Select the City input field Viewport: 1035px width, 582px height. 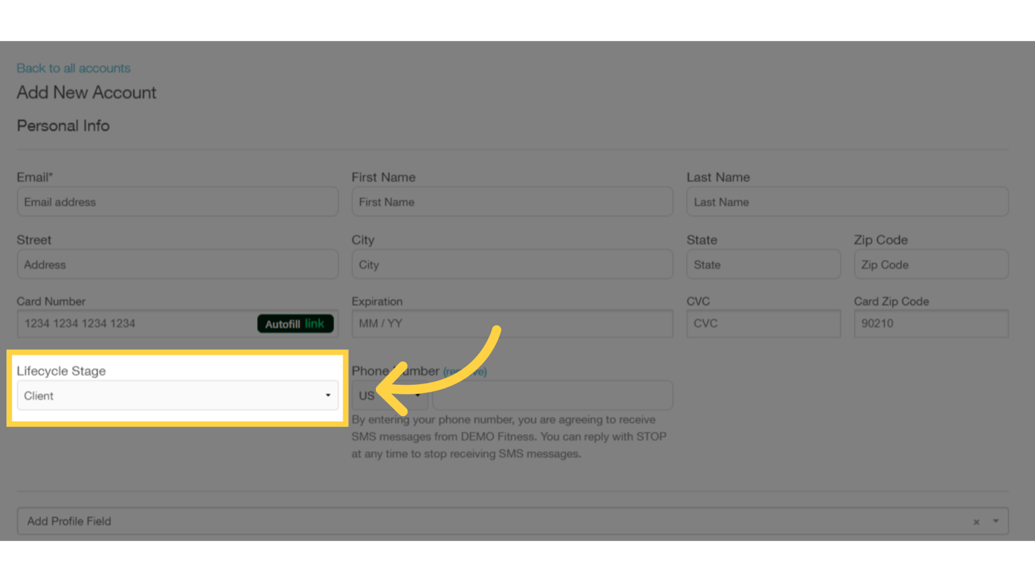point(512,264)
